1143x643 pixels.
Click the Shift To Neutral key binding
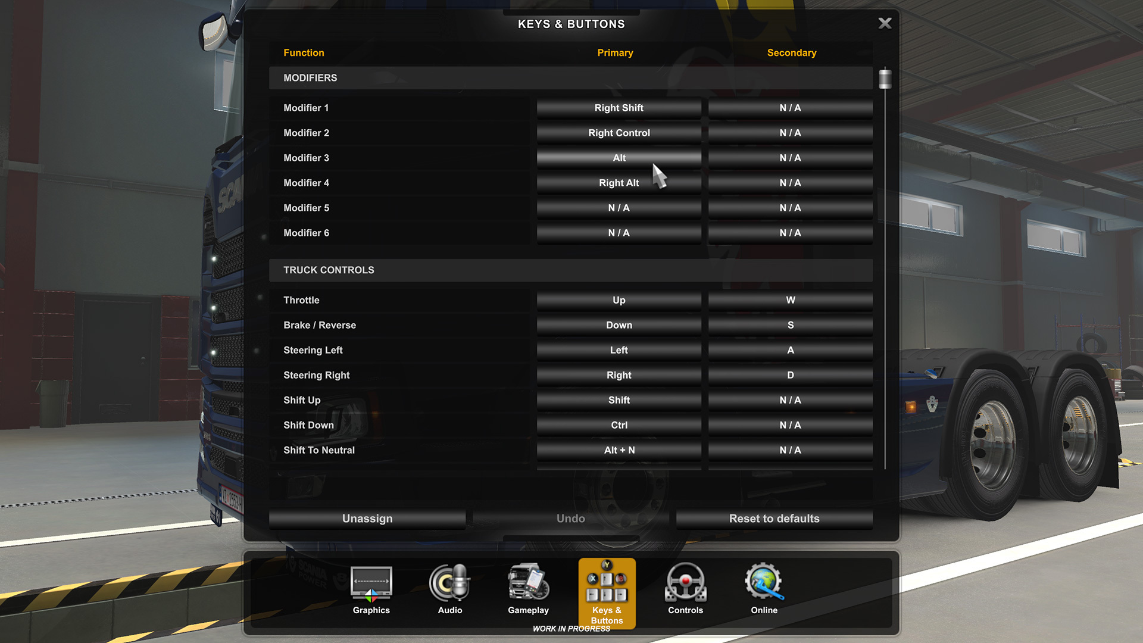(x=619, y=449)
